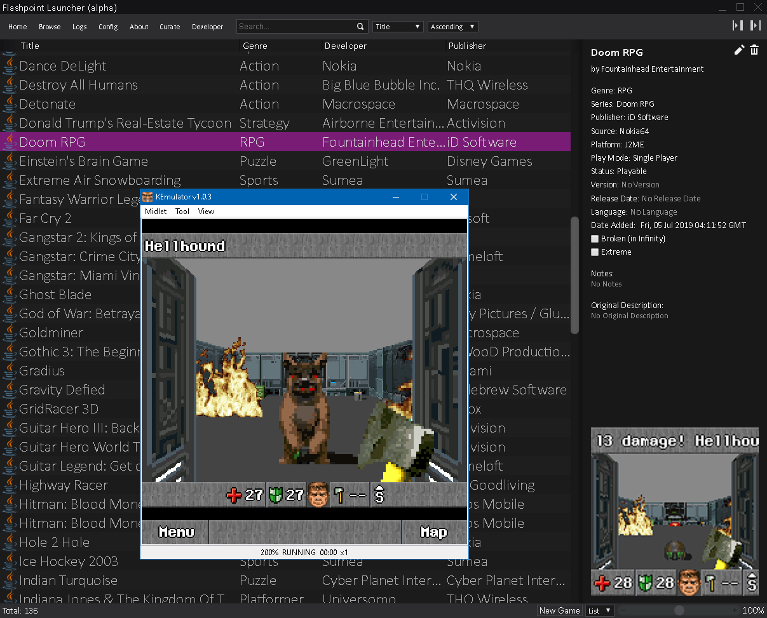This screenshot has height=618, width=767.
Task: Open the Ascending sort order dropdown
Action: 453,27
